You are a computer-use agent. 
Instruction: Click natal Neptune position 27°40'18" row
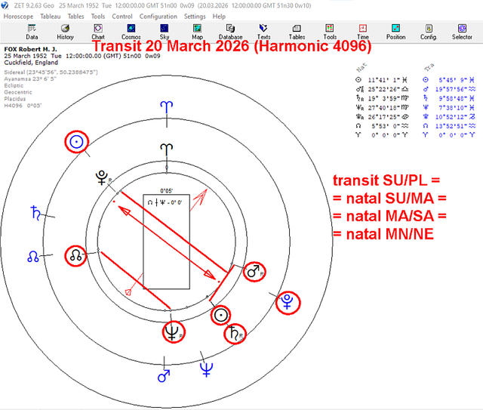point(382,107)
